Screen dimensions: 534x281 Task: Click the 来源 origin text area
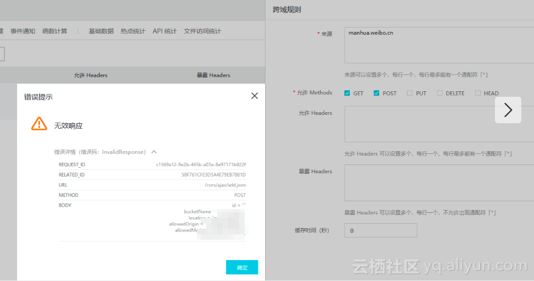[x=439, y=45]
